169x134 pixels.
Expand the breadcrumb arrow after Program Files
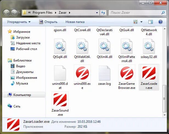point(56,13)
